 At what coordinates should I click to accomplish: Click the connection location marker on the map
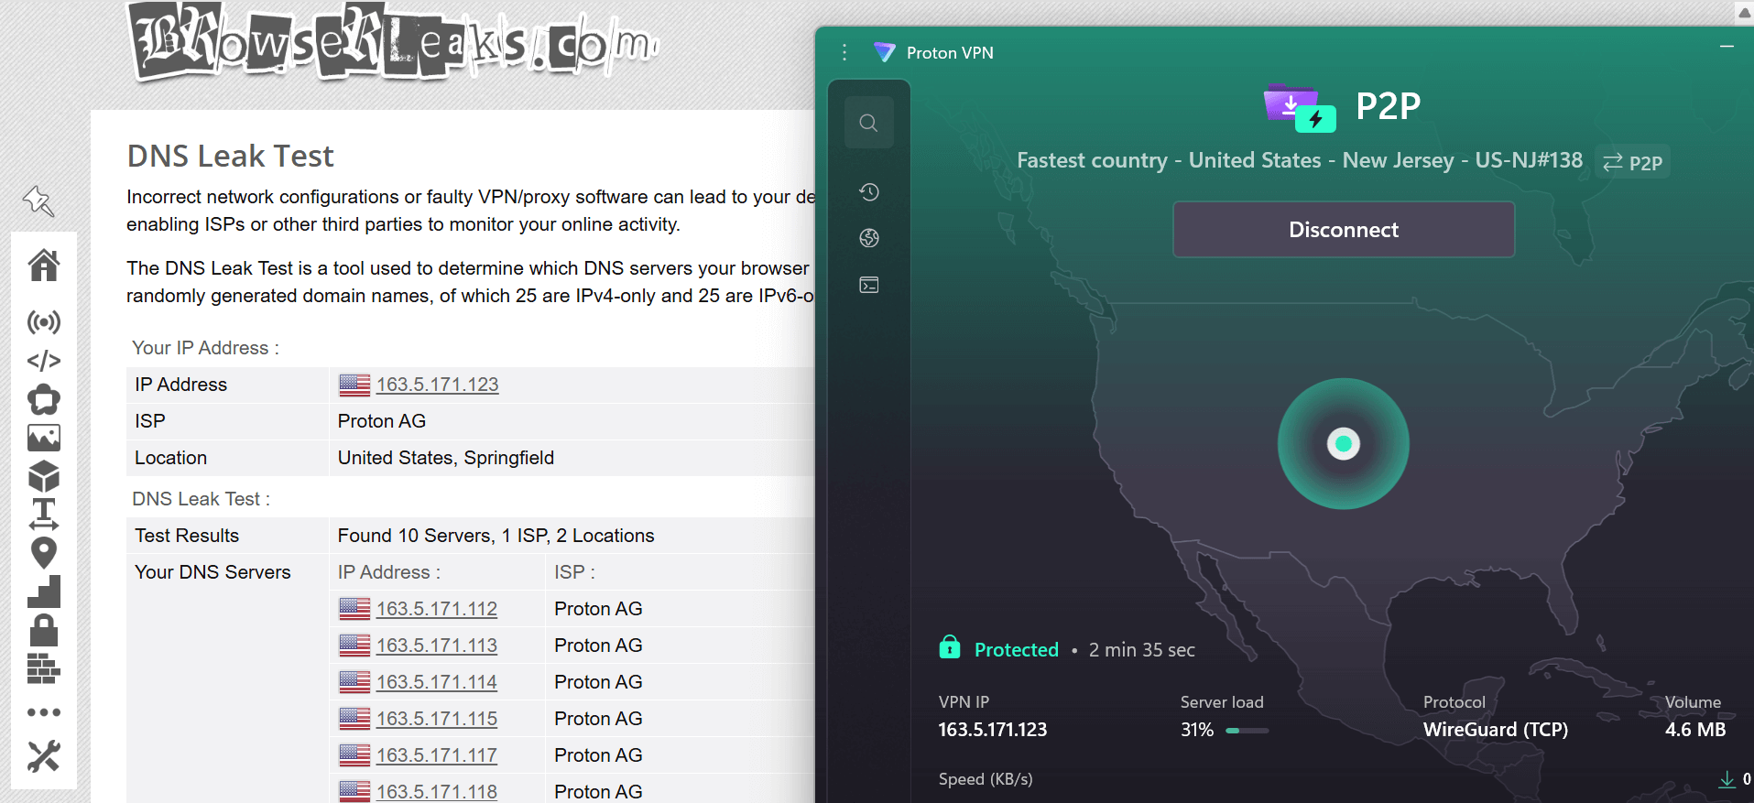tap(1344, 444)
